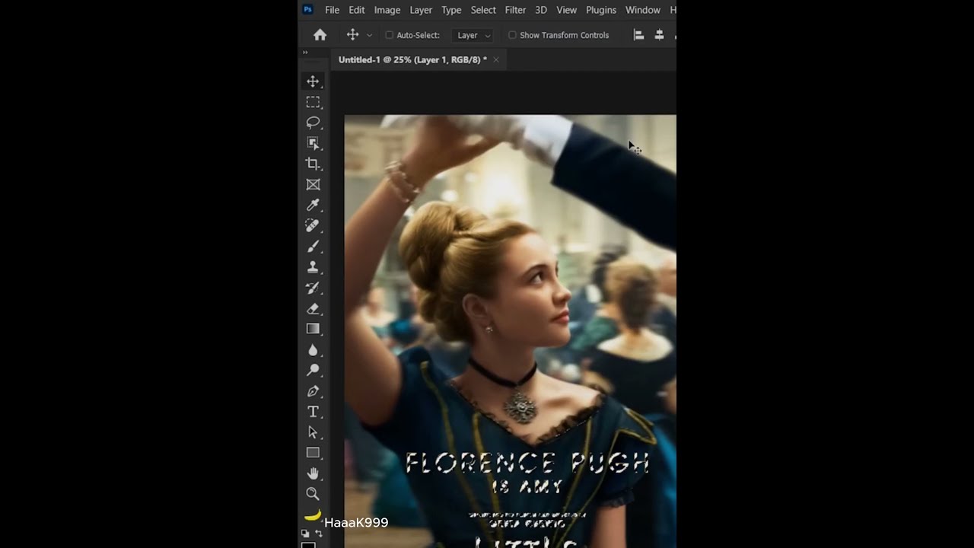Switch to the Untitled-1 document tab

pos(412,59)
